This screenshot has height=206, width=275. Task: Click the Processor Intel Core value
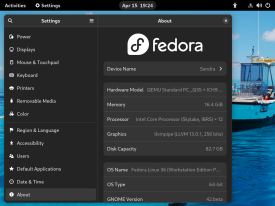pos(179,119)
